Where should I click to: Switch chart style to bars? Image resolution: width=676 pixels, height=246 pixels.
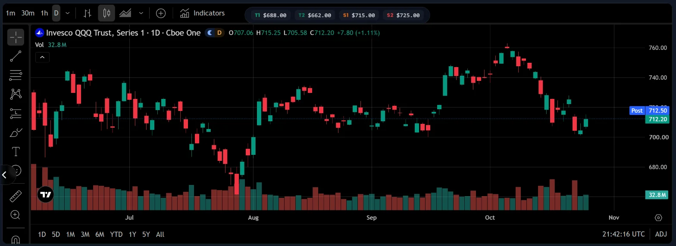tap(88, 13)
